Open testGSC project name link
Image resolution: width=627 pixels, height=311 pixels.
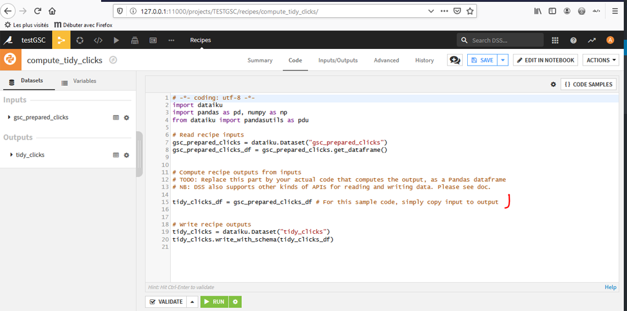click(x=33, y=40)
